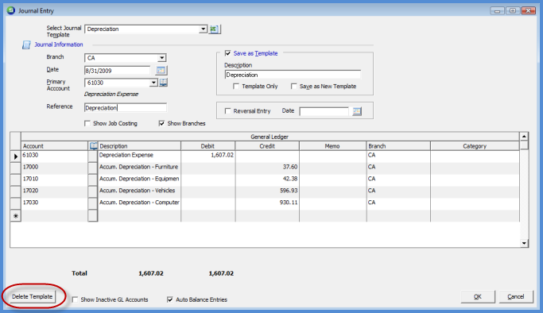Click the Accum. Depreciation - Furniture description
The image size is (543, 313).
pyautogui.click(x=140, y=168)
